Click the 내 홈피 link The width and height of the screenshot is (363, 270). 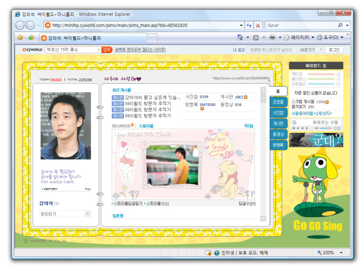point(239,50)
